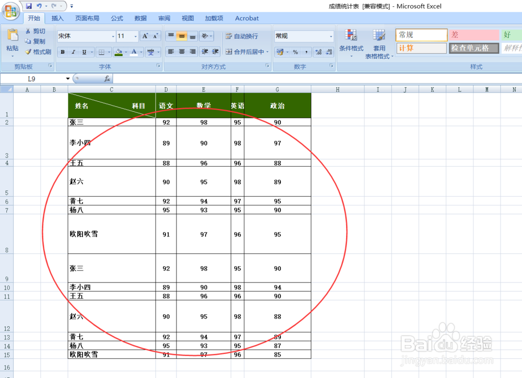Redo the last undone action

coord(54,6)
